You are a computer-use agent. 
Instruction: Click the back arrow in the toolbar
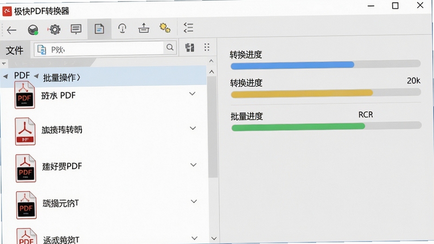tap(11, 30)
